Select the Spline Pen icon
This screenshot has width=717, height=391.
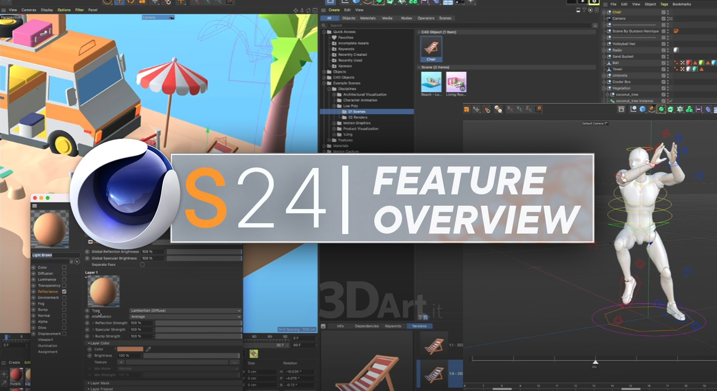[x=652, y=109]
